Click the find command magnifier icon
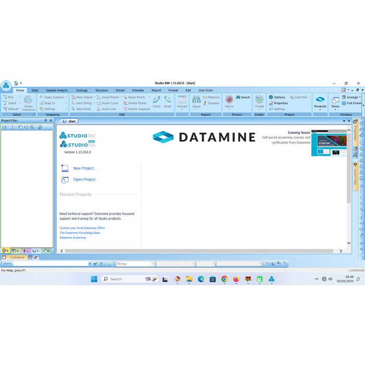The image size is (365, 365). [109, 263]
